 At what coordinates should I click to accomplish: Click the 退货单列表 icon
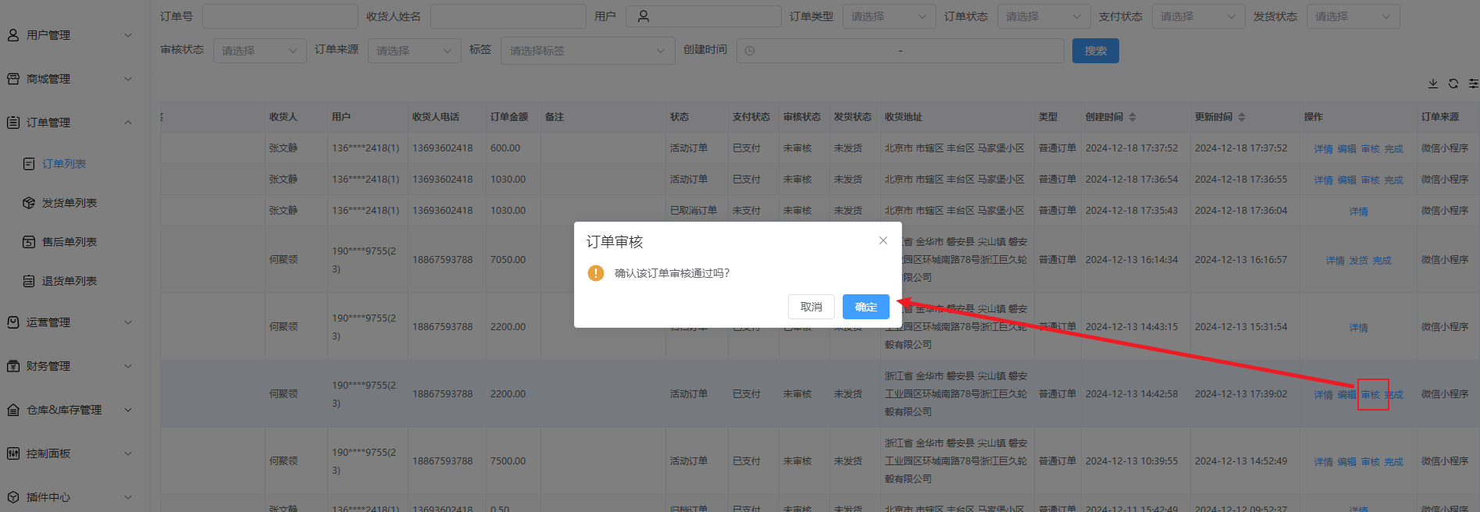point(29,281)
